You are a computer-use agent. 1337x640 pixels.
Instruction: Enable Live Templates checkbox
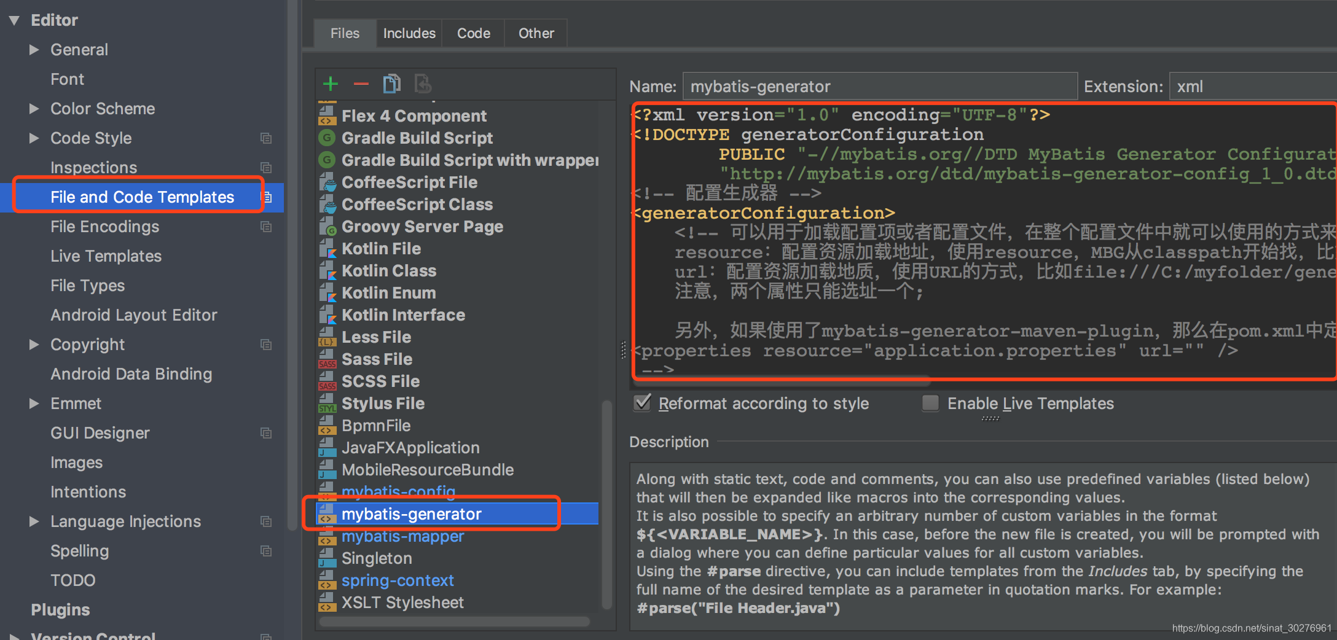tap(930, 403)
